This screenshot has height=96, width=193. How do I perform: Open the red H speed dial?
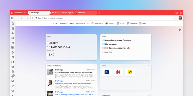(x=118, y=72)
